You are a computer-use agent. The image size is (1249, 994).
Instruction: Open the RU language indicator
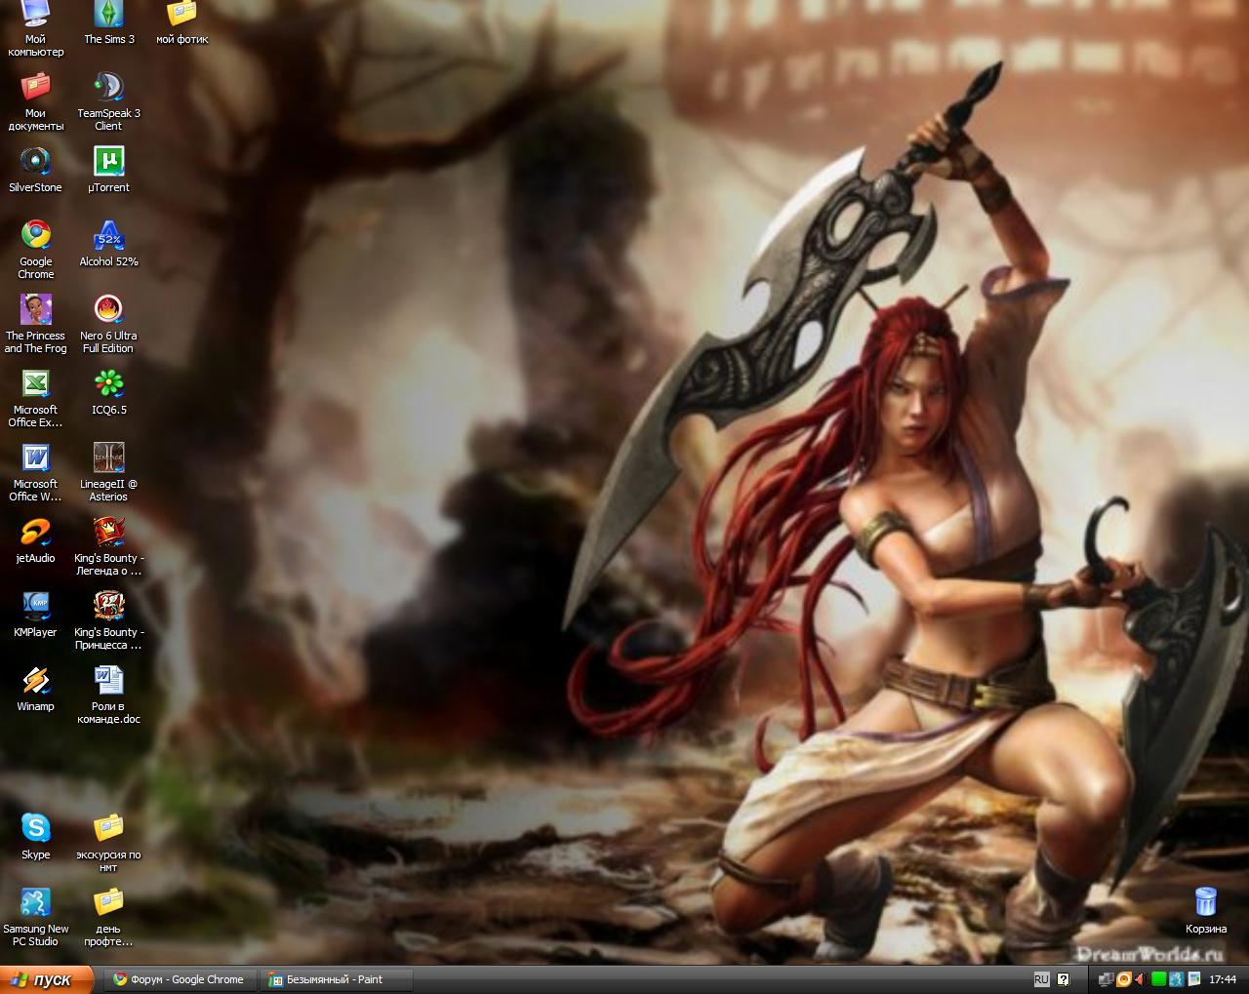coord(1041,979)
